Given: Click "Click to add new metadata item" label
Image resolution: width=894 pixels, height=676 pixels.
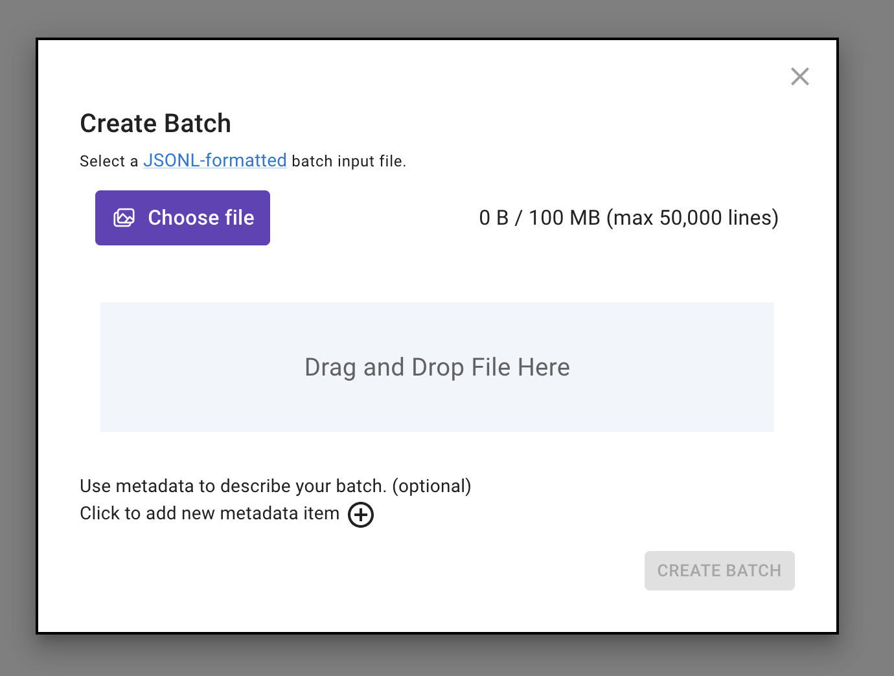Looking at the screenshot, I should [x=209, y=513].
